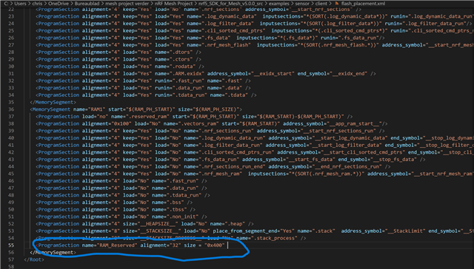The image size is (474, 269).
Task: Click the "__StackLimit" address symbol
Action: 404,231
